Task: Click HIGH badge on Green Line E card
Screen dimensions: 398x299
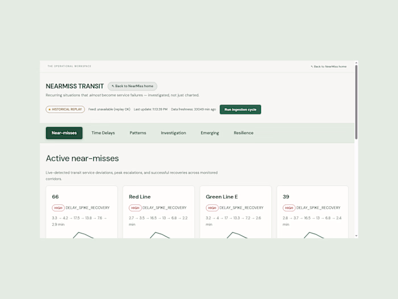Action: [212, 208]
